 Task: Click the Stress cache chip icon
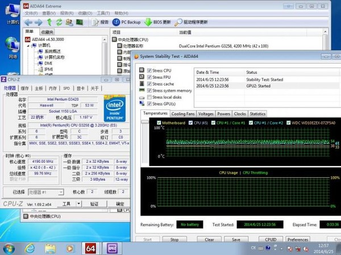(142, 83)
